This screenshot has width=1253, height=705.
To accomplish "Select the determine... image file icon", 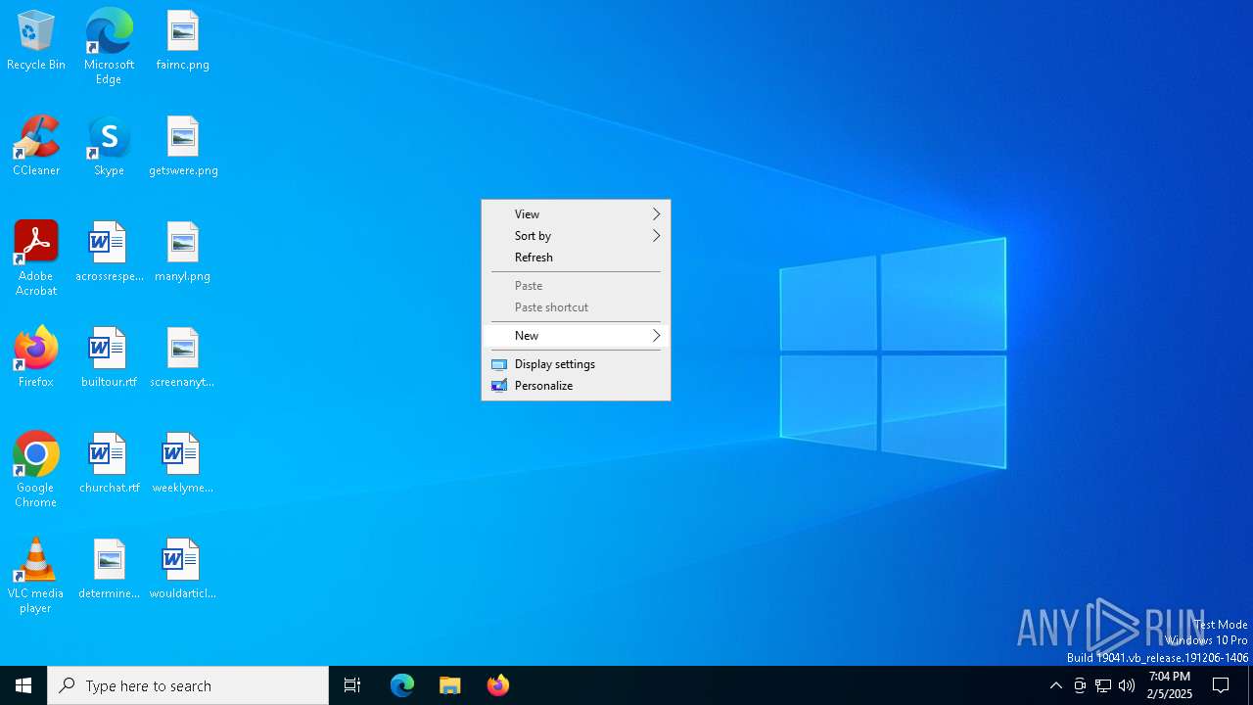I will pos(109,570).
